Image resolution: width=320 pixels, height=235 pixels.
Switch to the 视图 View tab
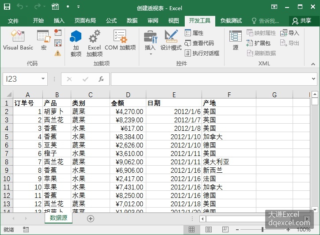(173, 21)
